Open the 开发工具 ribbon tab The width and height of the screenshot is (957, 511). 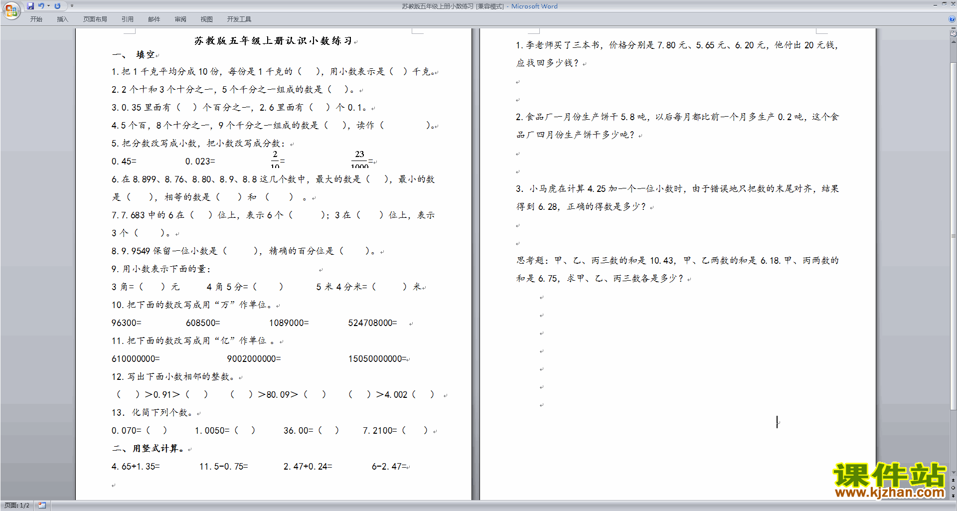[239, 19]
